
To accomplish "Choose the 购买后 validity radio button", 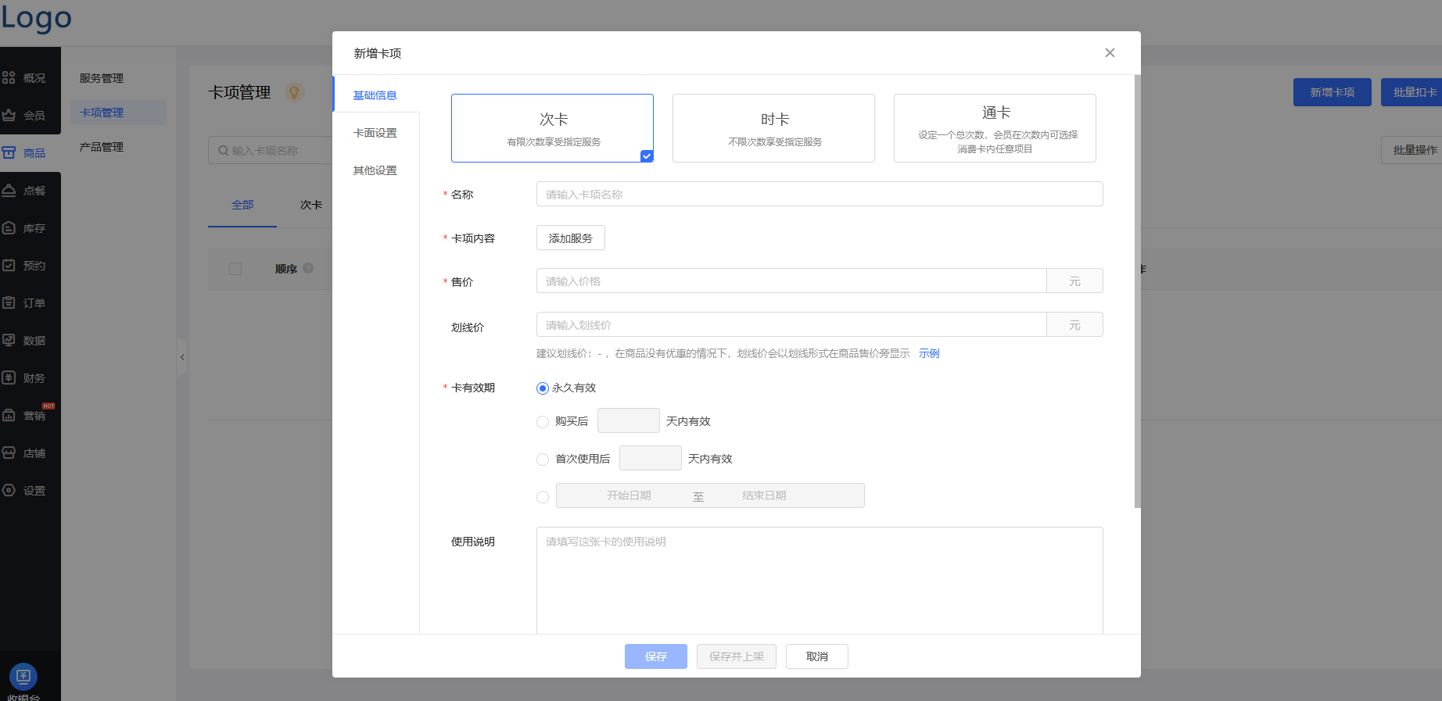I will pyautogui.click(x=543, y=422).
